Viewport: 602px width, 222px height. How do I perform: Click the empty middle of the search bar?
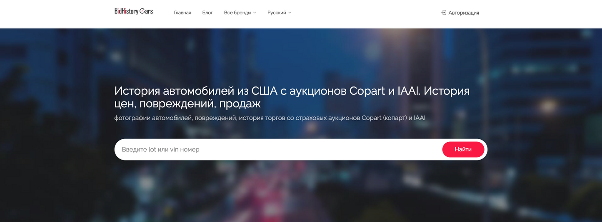(x=321, y=149)
